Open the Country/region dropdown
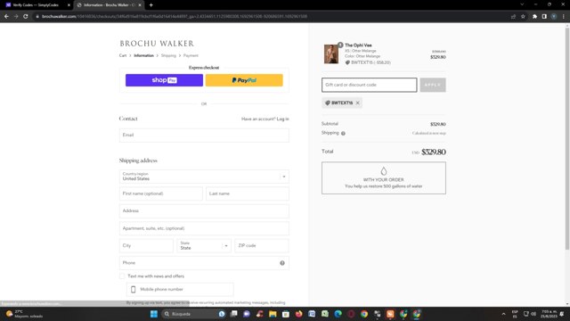Viewport: 570px width, 321px height. point(204,177)
